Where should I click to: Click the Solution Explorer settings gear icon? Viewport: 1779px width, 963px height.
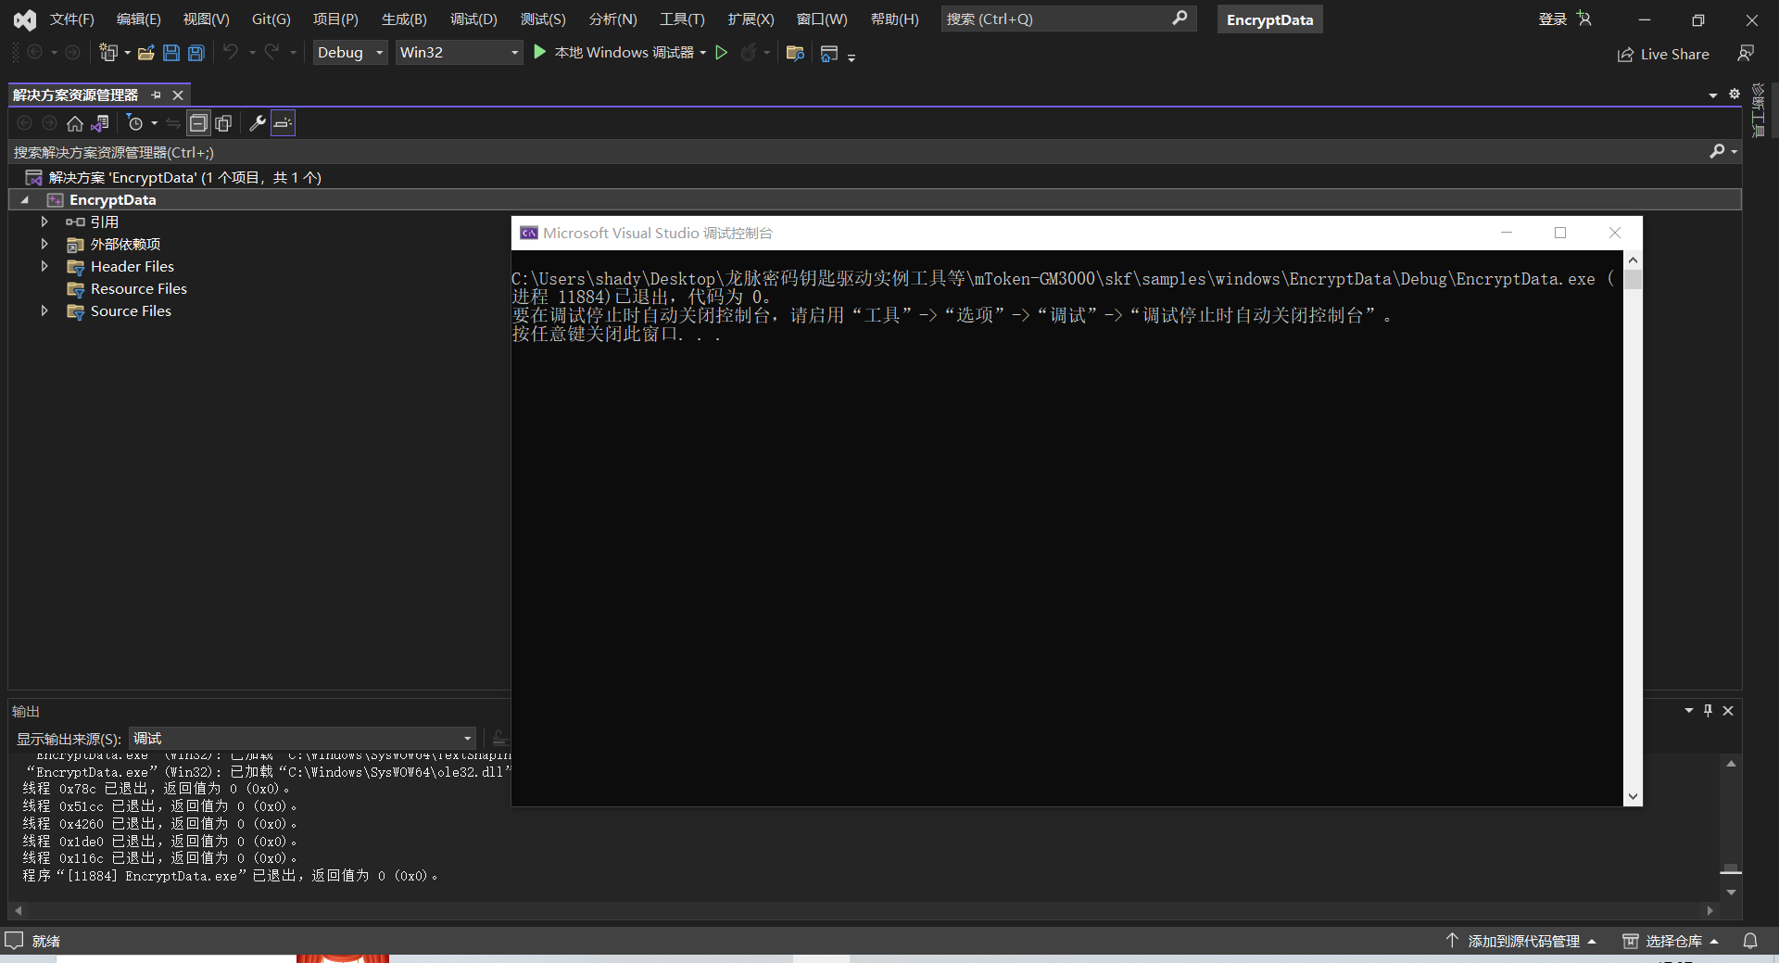point(1735,94)
